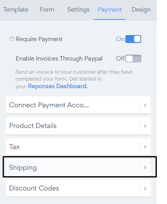Click the chevron arrow on Shipping row

coord(145,167)
